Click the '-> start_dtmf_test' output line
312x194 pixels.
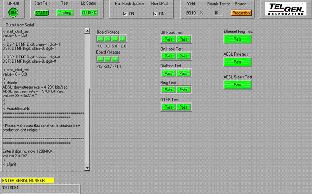click(x=16, y=31)
